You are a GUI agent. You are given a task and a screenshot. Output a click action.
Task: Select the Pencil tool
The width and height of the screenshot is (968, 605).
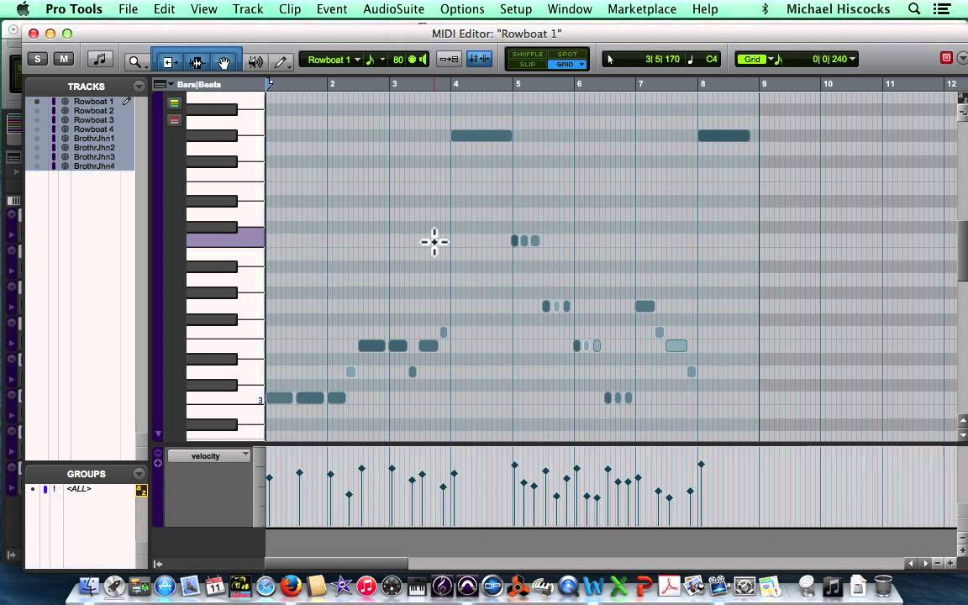281,61
